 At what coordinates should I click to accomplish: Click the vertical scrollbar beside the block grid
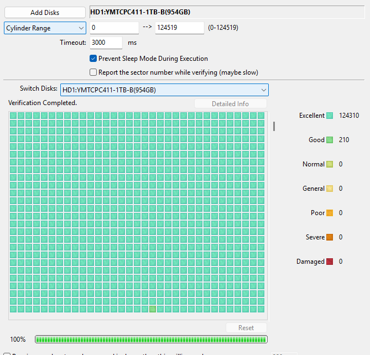pyautogui.click(x=274, y=127)
